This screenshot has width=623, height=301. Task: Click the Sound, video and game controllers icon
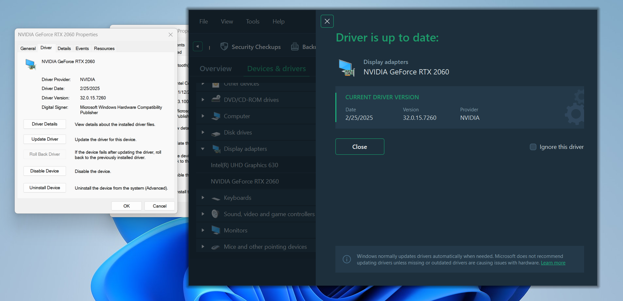[x=215, y=214]
